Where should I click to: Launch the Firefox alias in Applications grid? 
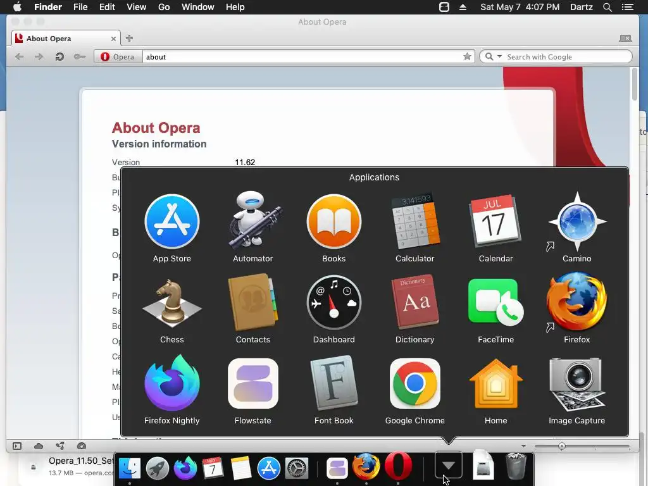pyautogui.click(x=577, y=302)
